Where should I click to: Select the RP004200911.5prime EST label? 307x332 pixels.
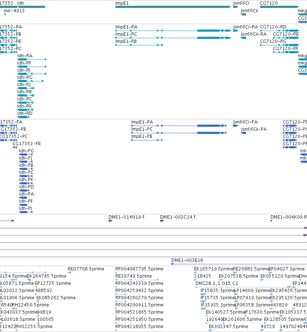(x=139, y=305)
